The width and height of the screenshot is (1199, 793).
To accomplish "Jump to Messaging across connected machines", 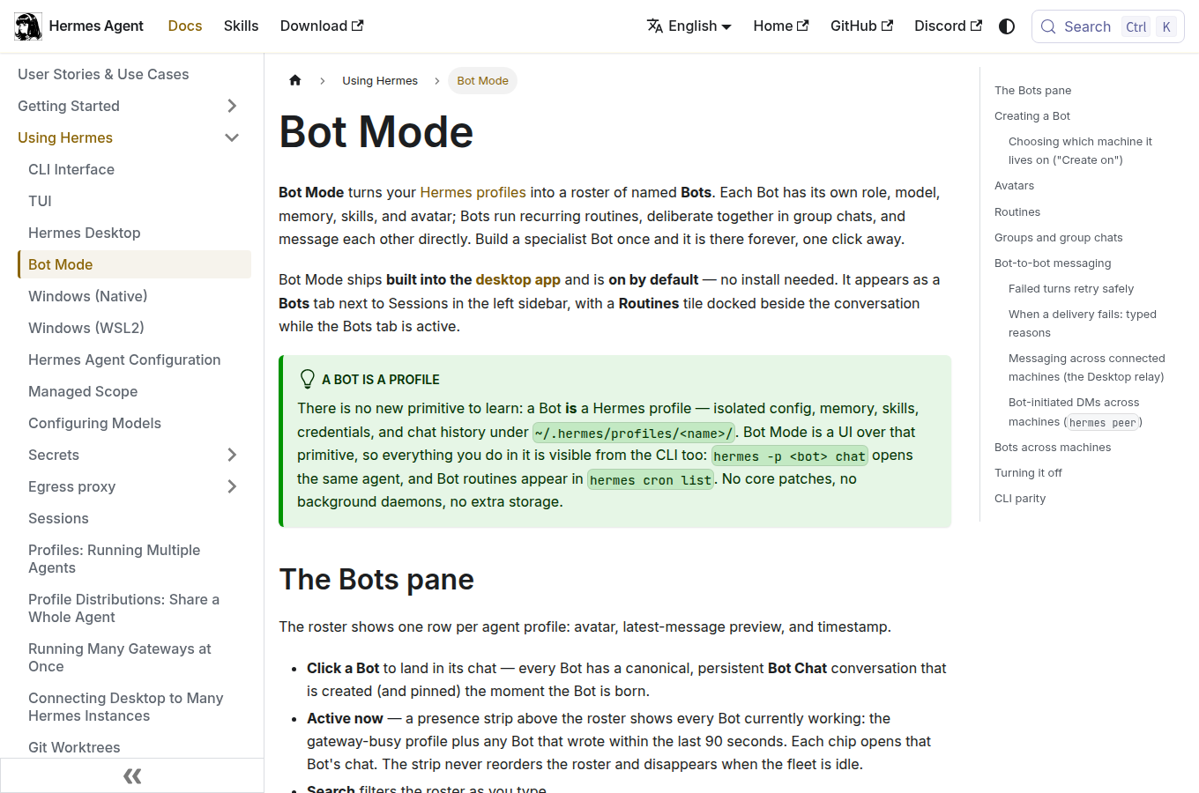I will (1087, 367).
